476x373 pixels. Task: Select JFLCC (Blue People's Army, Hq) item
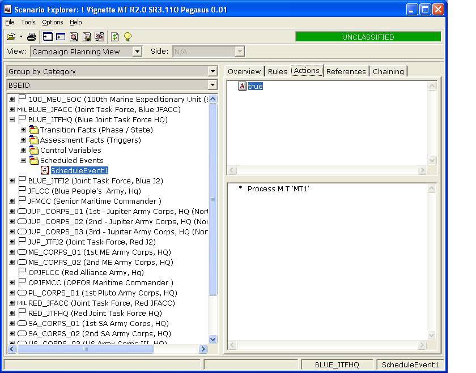point(84,191)
